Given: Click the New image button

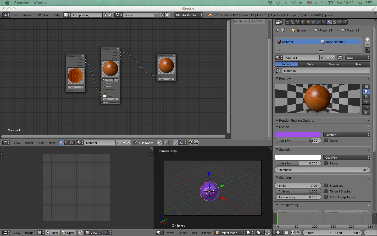Looking at the screenshot, I should pyautogui.click(x=53, y=233).
